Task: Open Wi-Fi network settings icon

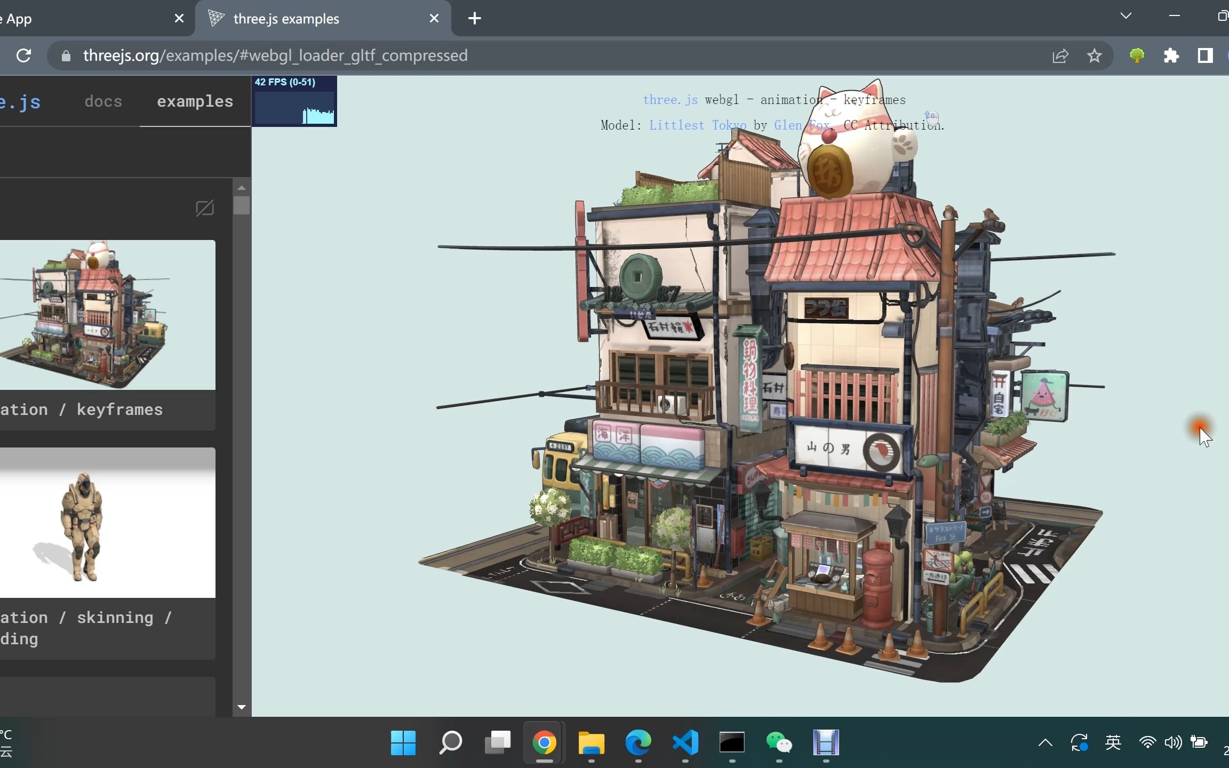Action: [1147, 742]
